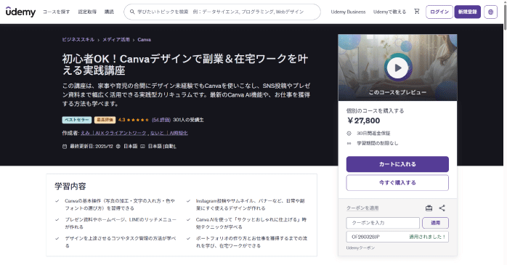Click the course preview thumbnail image
The width and height of the screenshot is (507, 265).
point(397,68)
